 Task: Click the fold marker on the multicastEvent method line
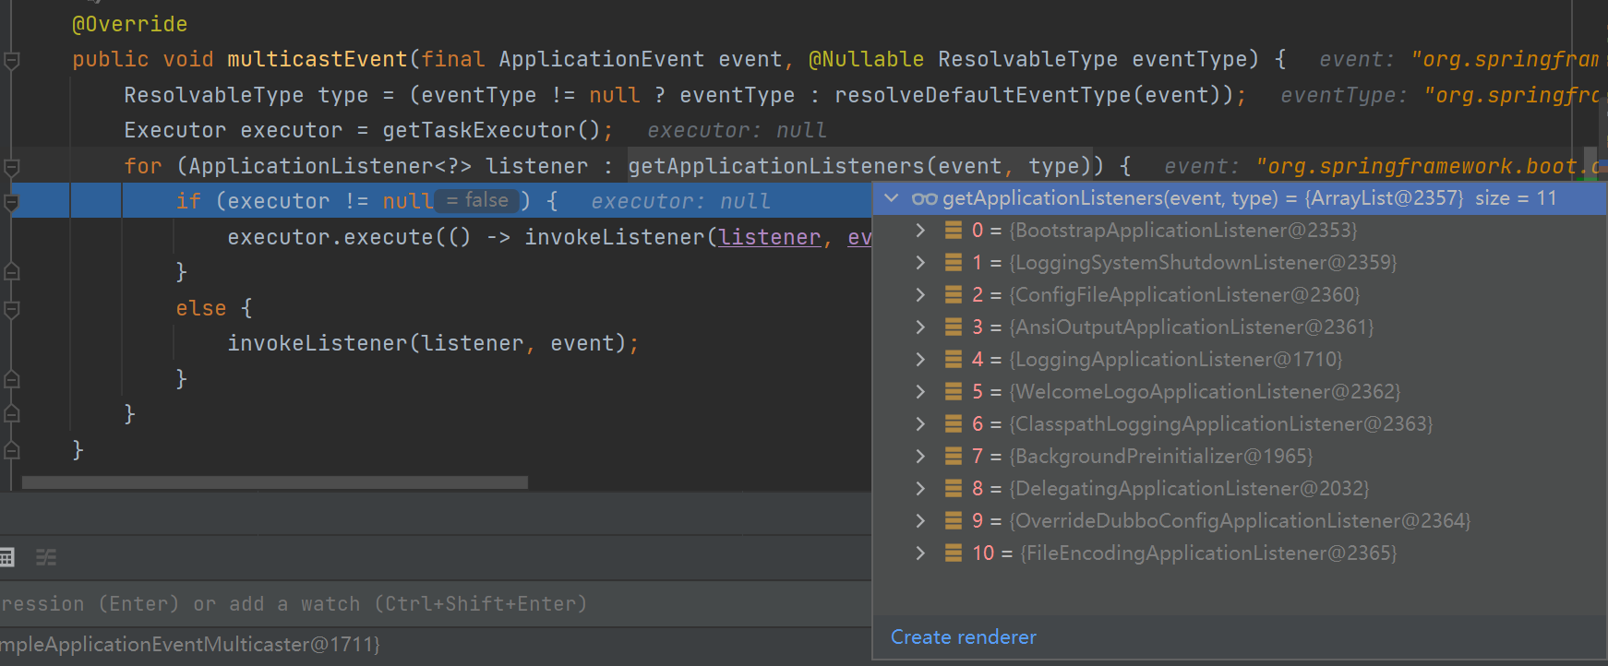12,61
